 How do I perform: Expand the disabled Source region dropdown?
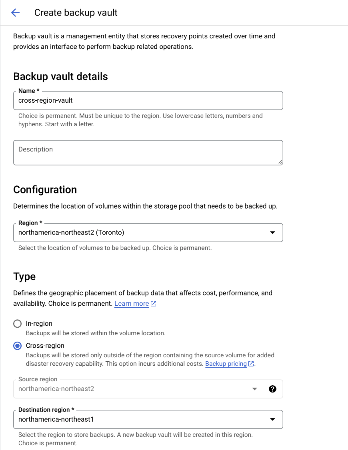pos(148,389)
